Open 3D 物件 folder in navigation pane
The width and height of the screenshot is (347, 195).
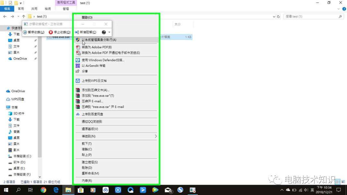[x=19, y=113]
